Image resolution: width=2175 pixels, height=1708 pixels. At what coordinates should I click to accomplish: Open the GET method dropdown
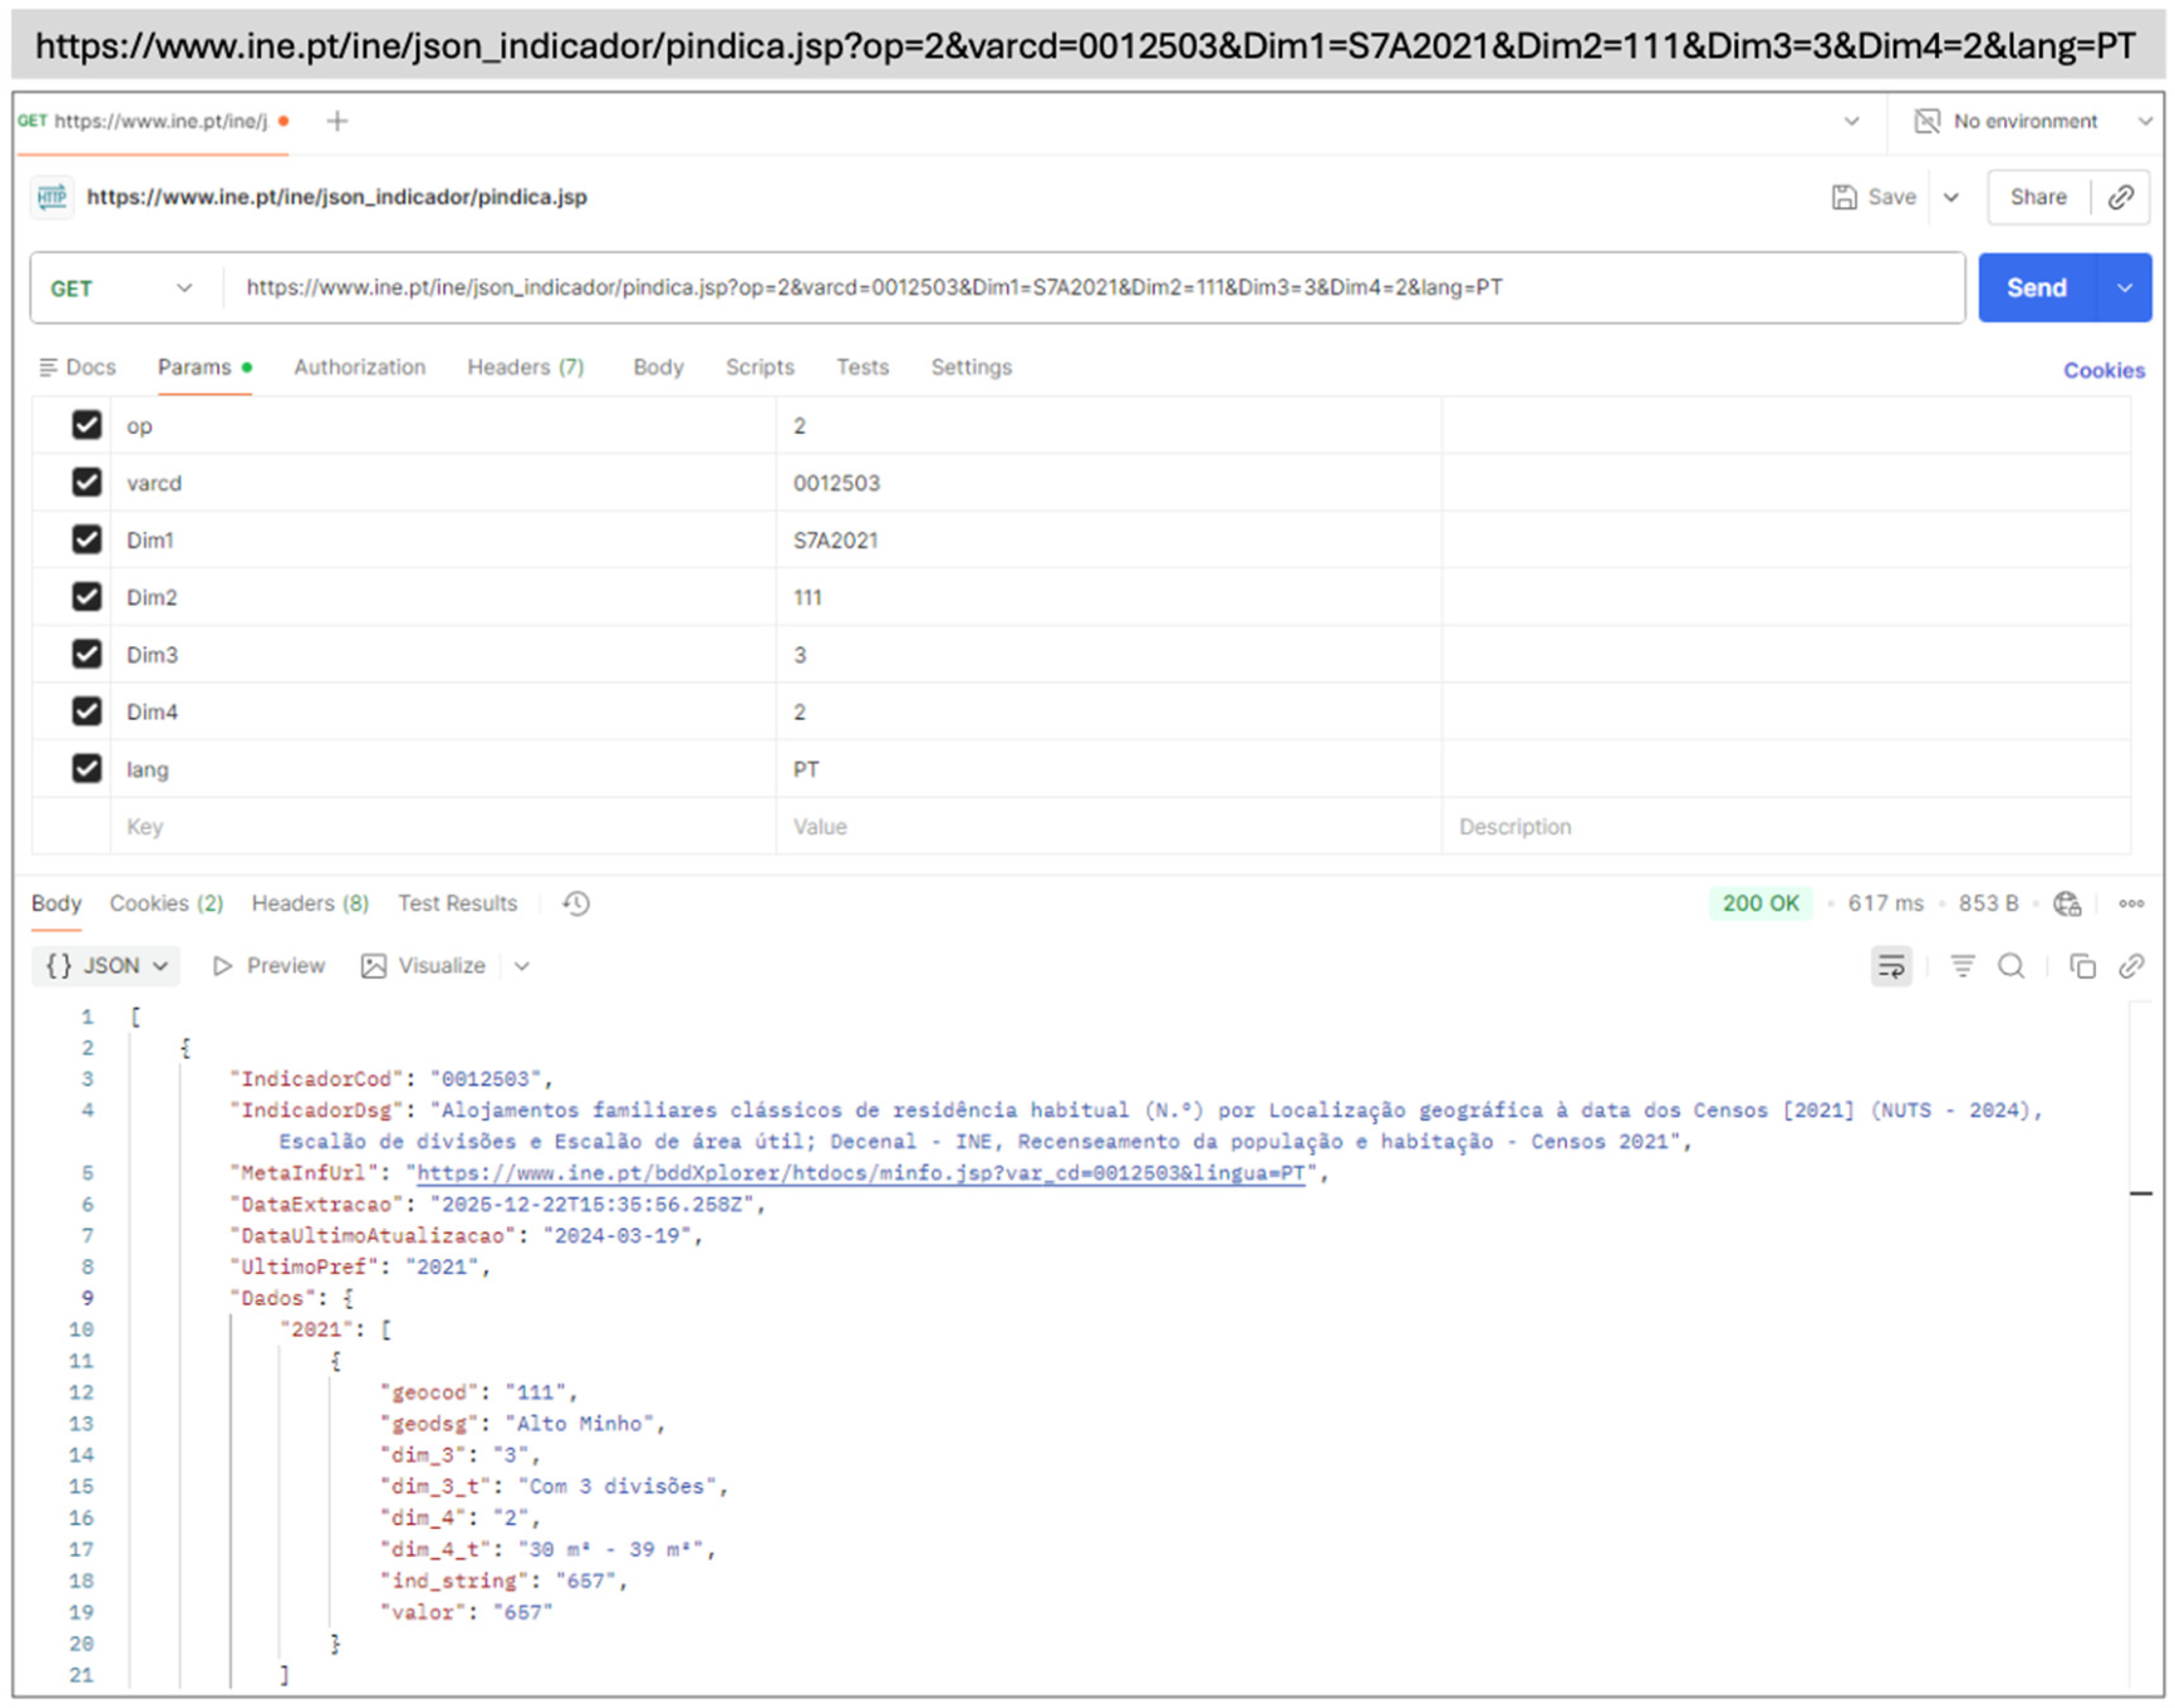pyautogui.click(x=185, y=288)
